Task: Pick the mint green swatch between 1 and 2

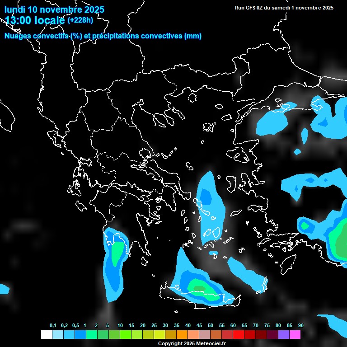Action: (x=91, y=335)
